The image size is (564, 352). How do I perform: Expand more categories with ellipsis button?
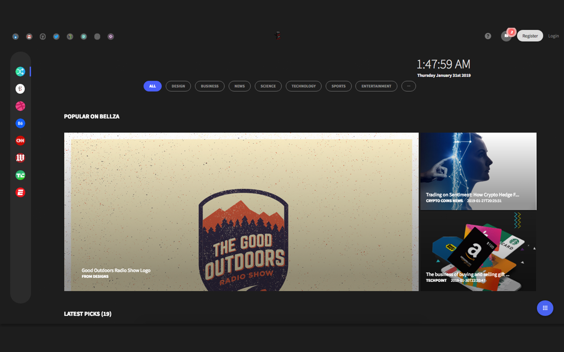pyautogui.click(x=408, y=86)
